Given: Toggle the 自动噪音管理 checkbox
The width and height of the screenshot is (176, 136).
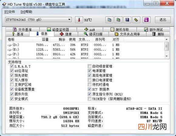Looking at the screenshot, I should [90, 66].
